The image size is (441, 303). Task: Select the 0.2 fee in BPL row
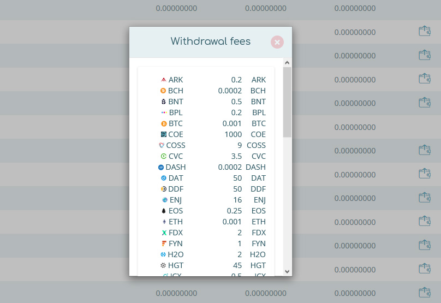[236, 112]
